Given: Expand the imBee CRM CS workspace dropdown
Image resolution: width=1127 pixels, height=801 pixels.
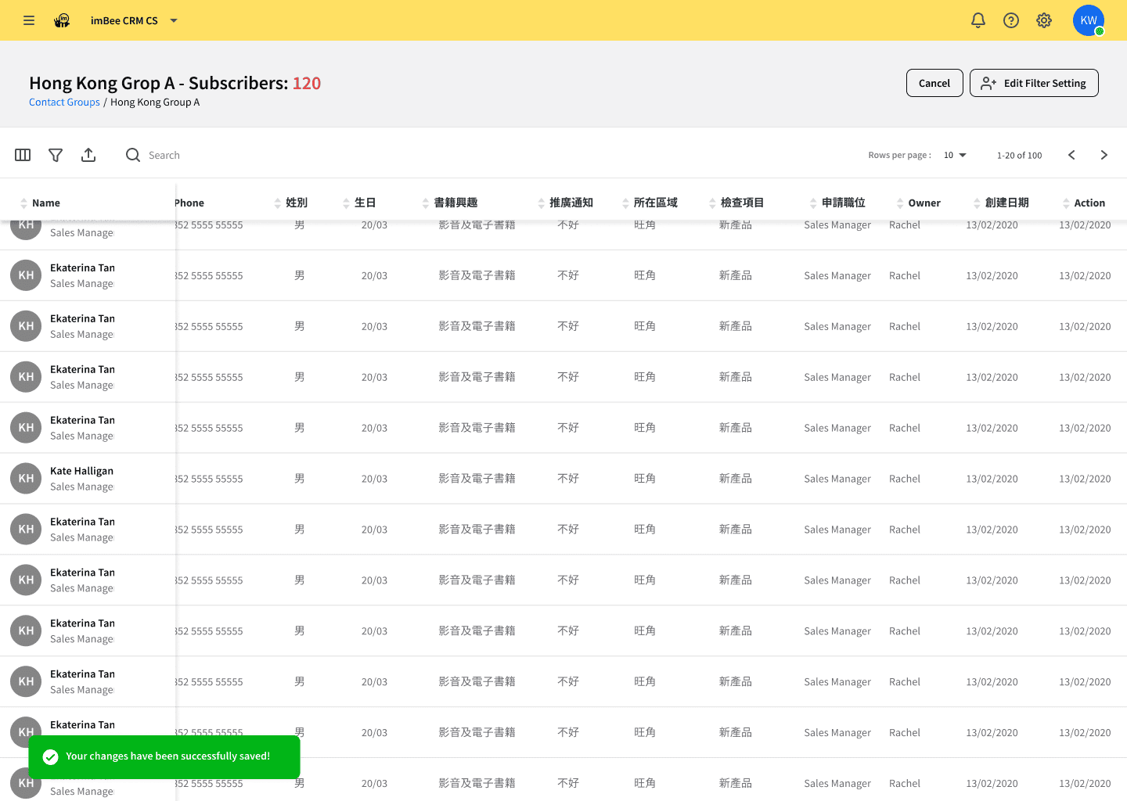Looking at the screenshot, I should click(x=174, y=20).
